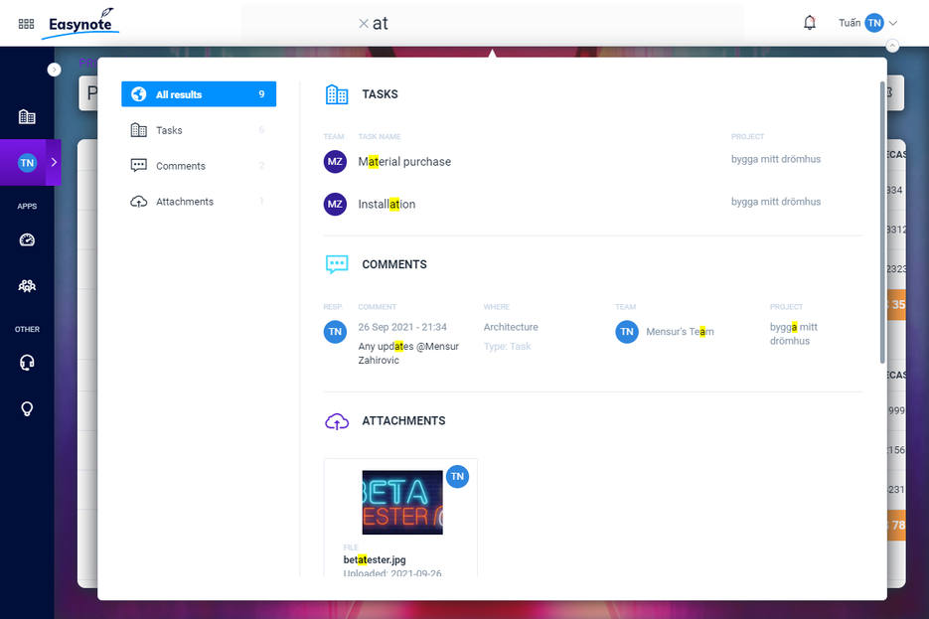Select the All results filter
This screenshot has width=929, height=619.
pos(199,94)
